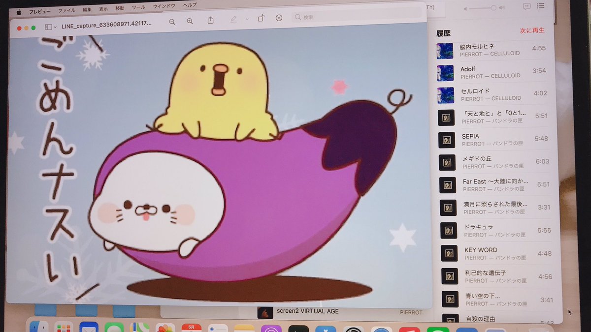Click album art next to screen2 VIRTUAL AGE
This screenshot has height=332, width=591.
(x=265, y=313)
